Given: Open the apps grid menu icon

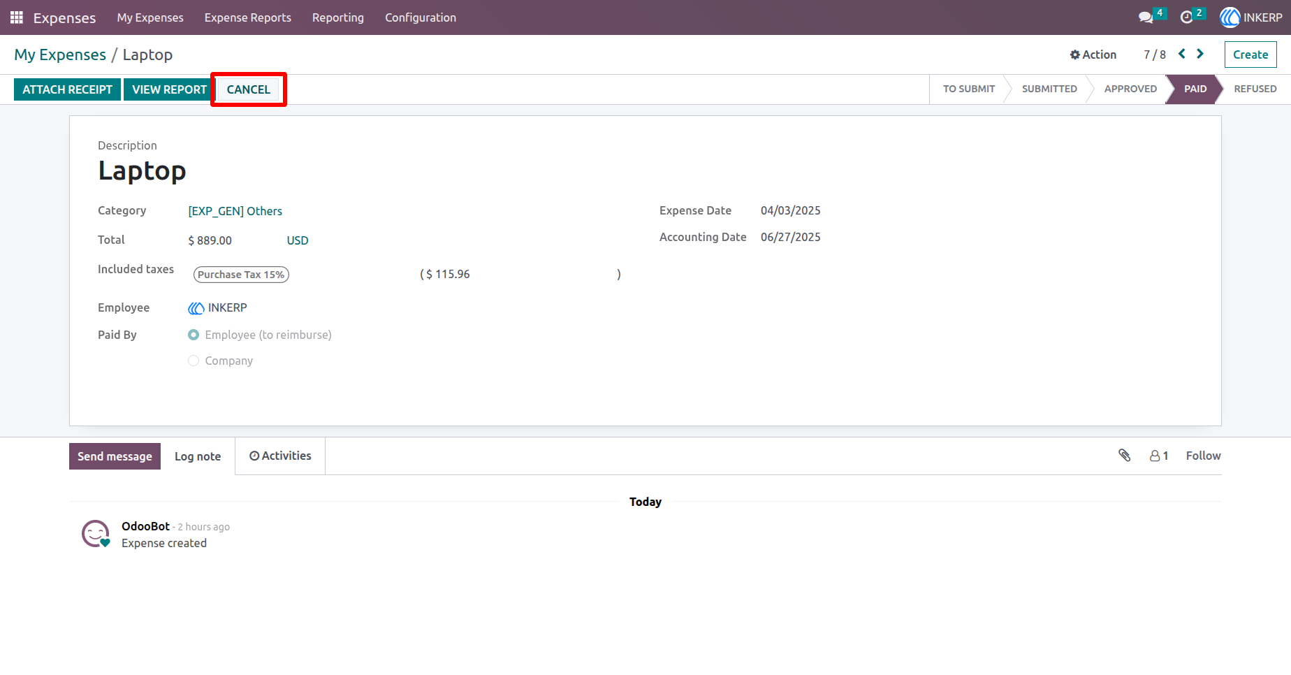Looking at the screenshot, I should (x=17, y=17).
